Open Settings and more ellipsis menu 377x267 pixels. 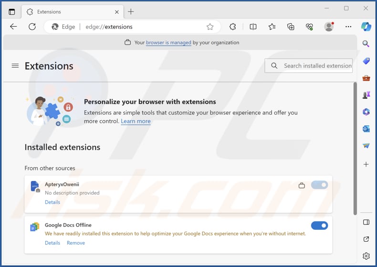tap(348, 27)
